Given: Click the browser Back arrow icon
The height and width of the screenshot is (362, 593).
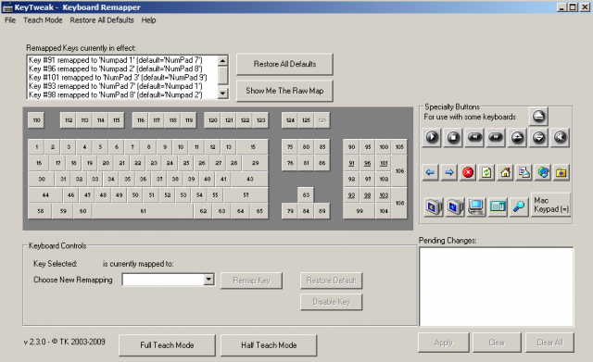Looking at the screenshot, I should coord(430,173).
